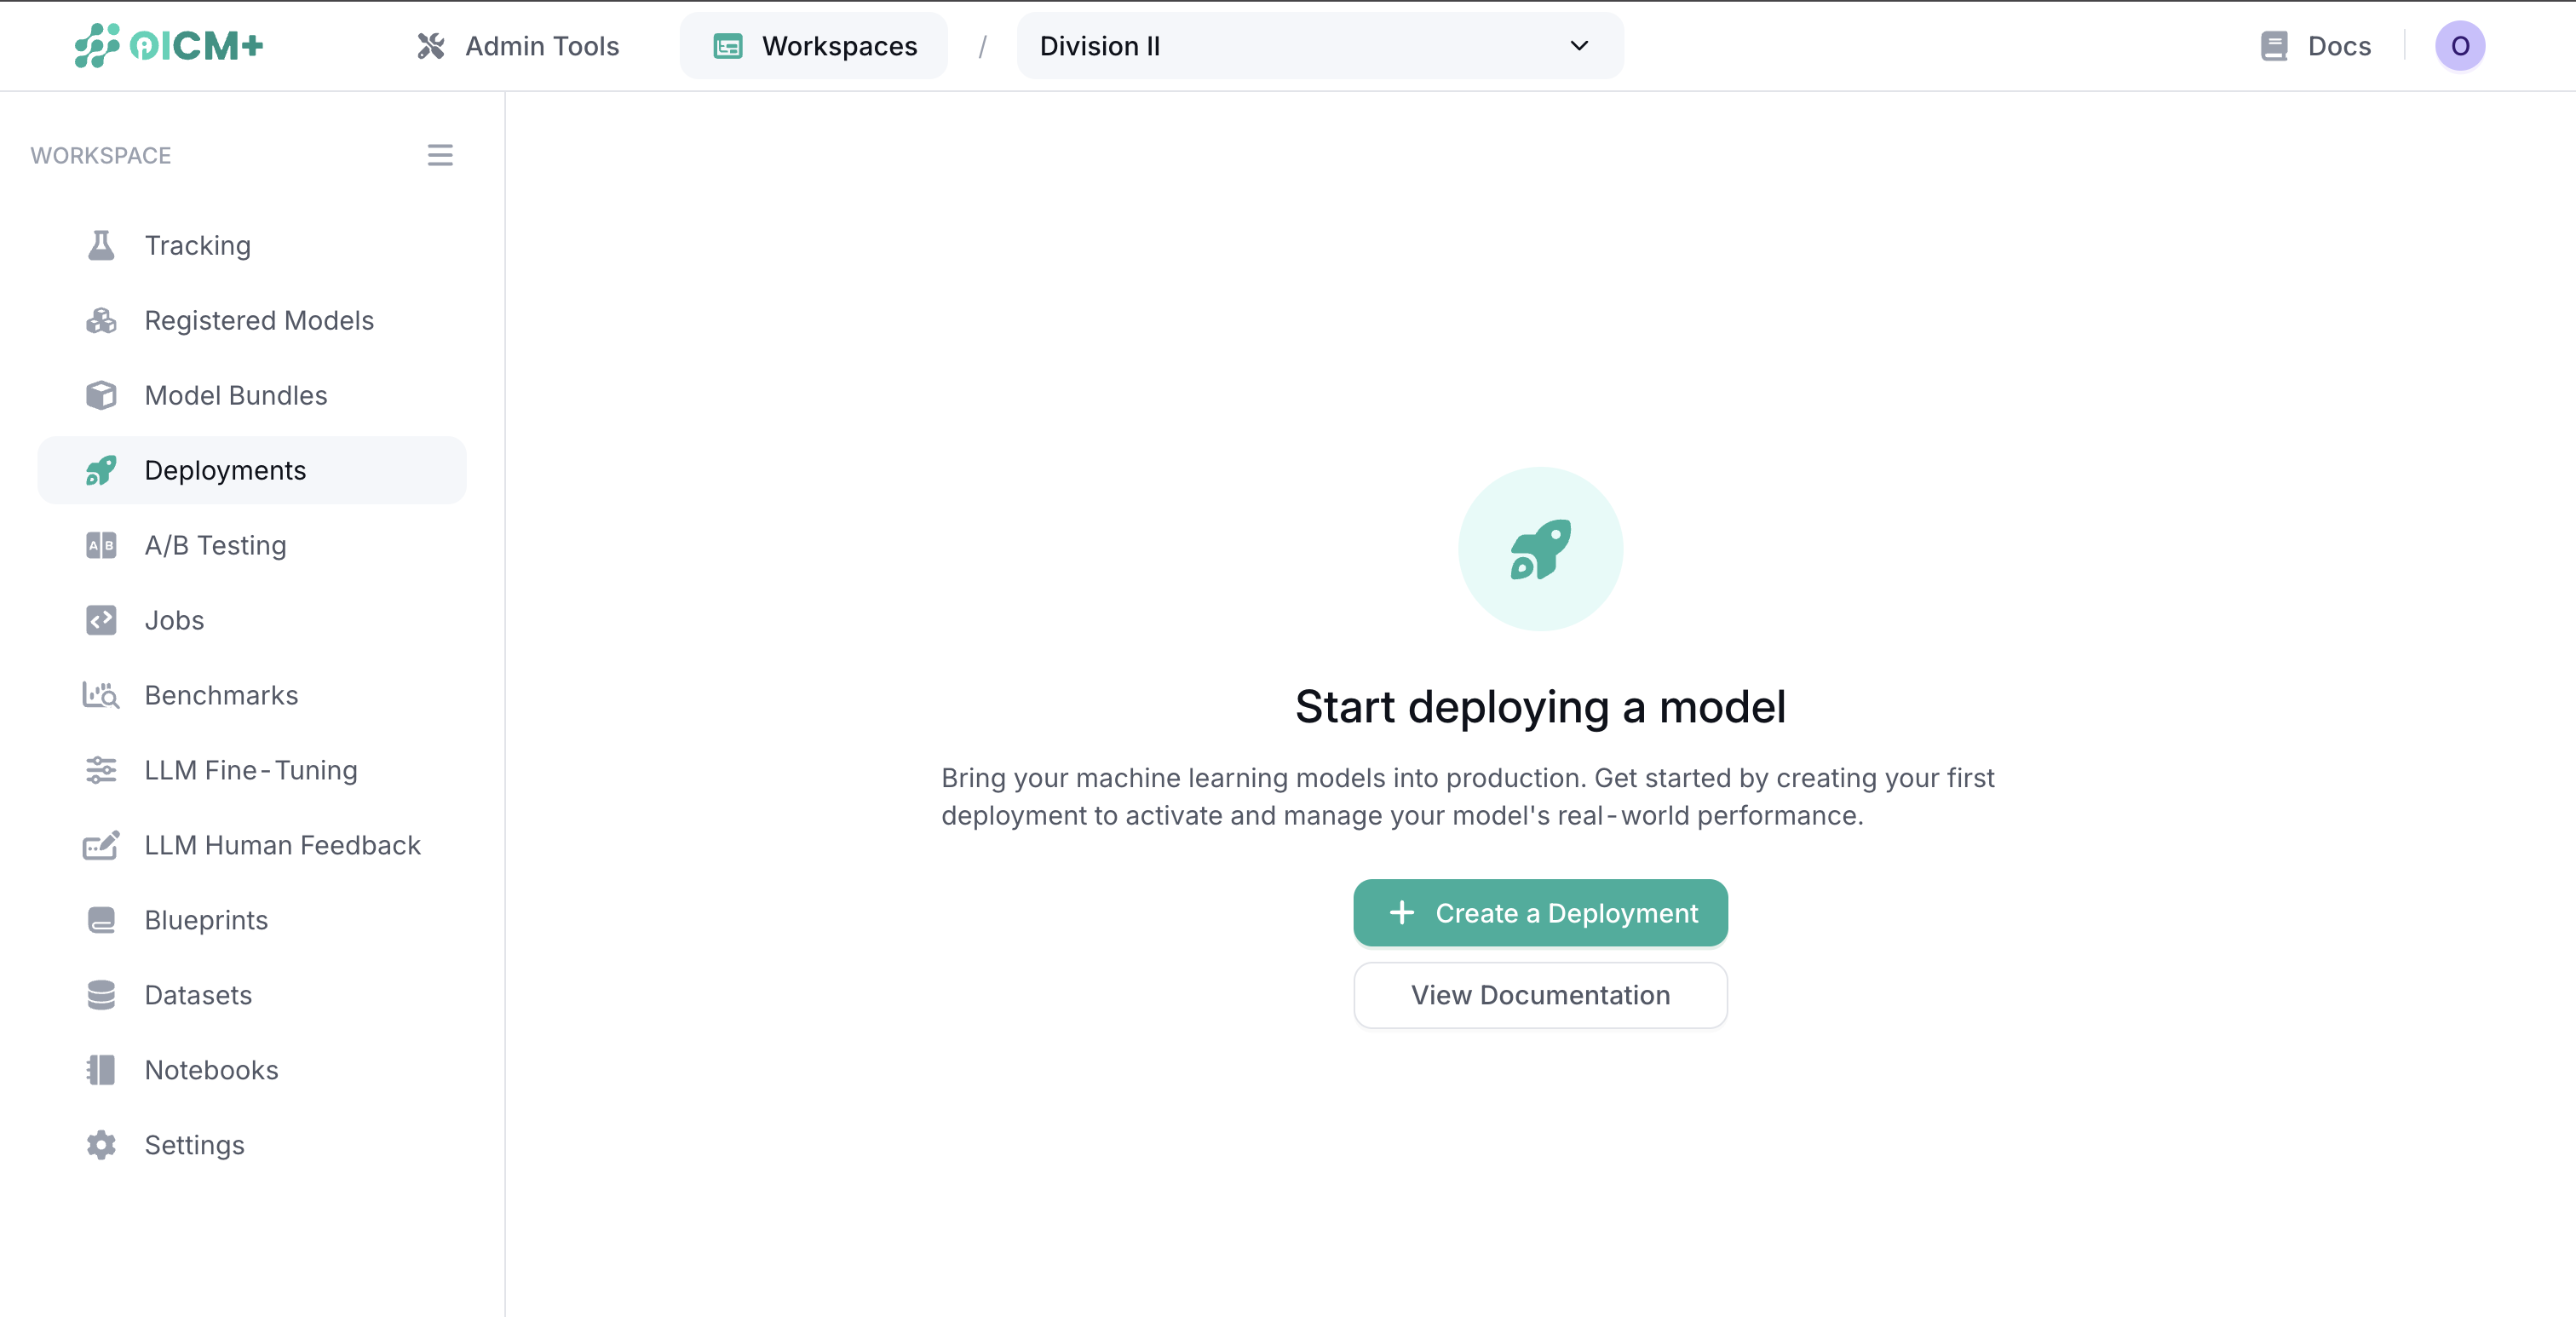Click the OICM+ logo in top bar

point(168,45)
